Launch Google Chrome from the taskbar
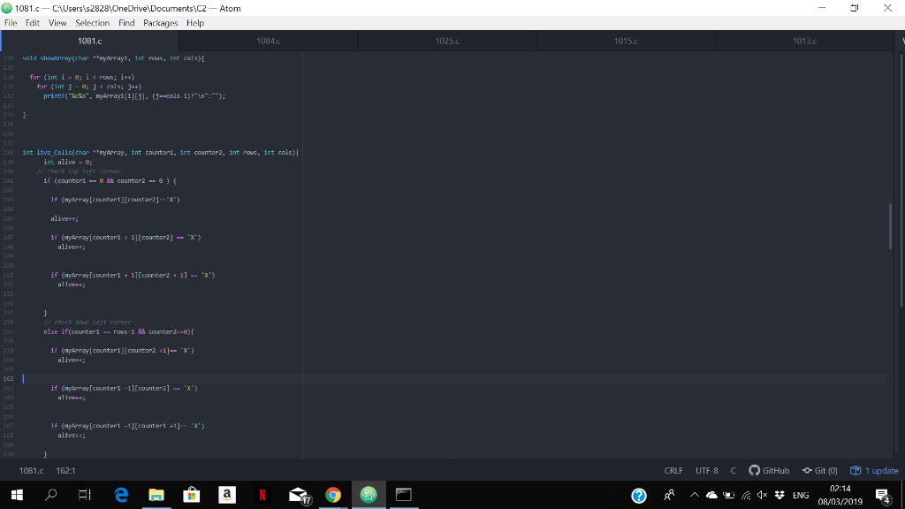Viewport: 905px width, 509px height. (332, 496)
